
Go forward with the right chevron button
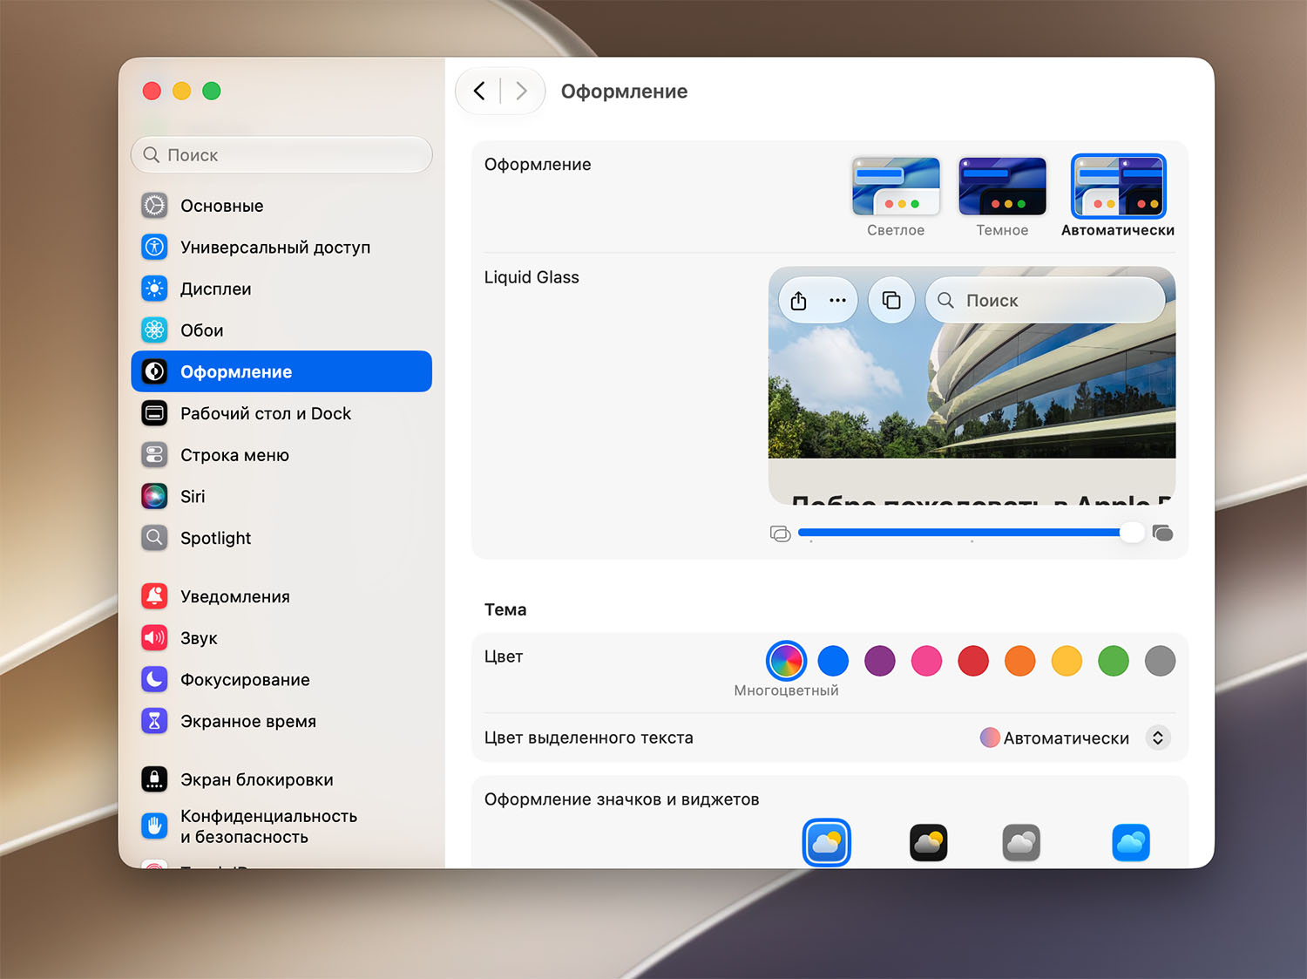point(521,91)
